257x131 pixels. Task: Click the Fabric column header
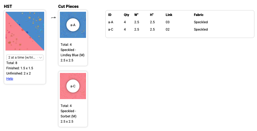(x=199, y=15)
